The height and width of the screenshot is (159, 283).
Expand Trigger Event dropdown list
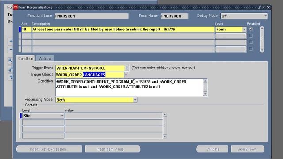(127, 68)
